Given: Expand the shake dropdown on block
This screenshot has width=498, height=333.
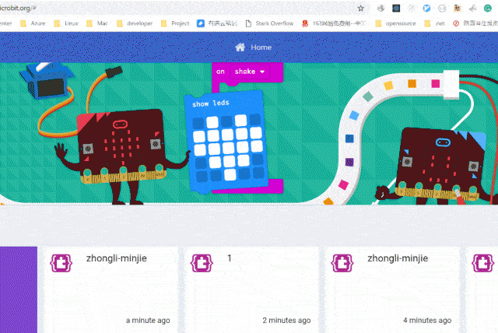Looking at the screenshot, I should click(x=262, y=72).
